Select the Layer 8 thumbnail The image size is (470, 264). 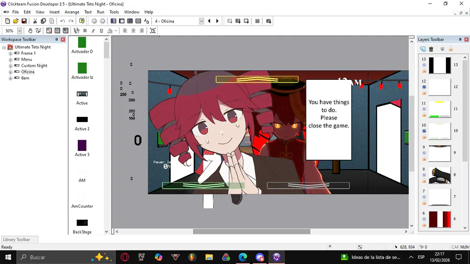(439, 175)
